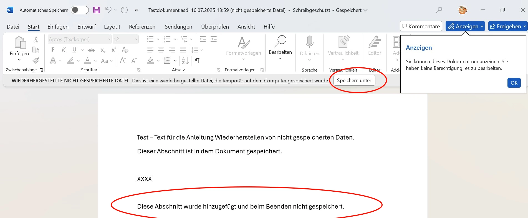Viewport: 528px width, 218px height.
Task: Open the search magnifier in title bar
Action: (x=439, y=10)
